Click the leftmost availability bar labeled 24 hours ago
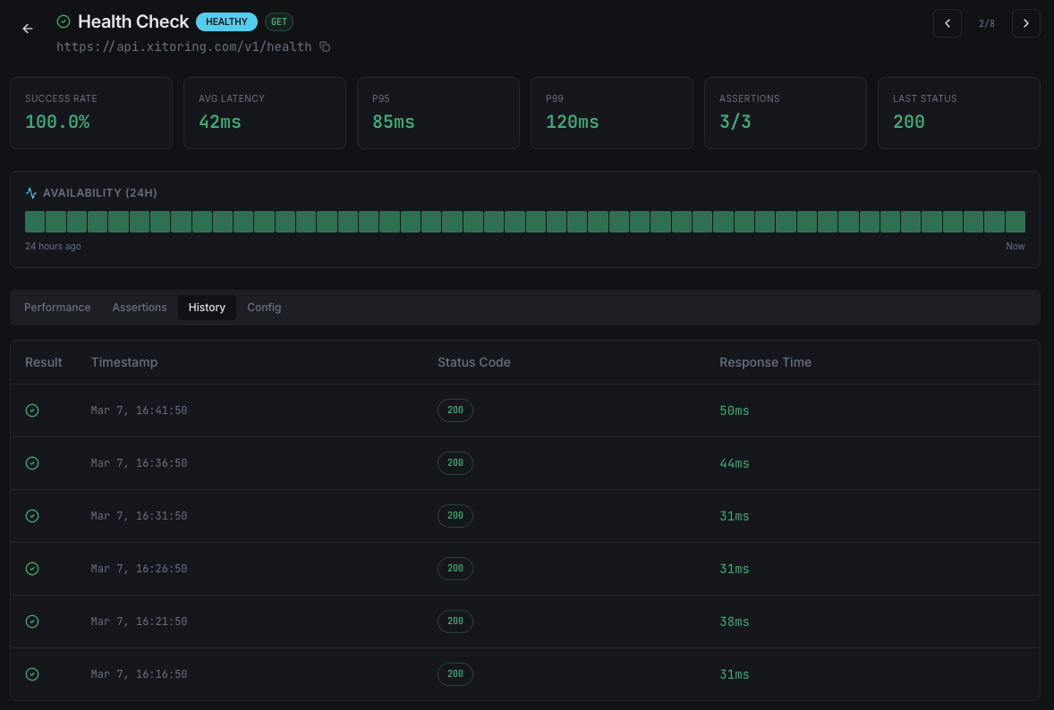Image resolution: width=1054 pixels, height=710 pixels. coord(35,221)
